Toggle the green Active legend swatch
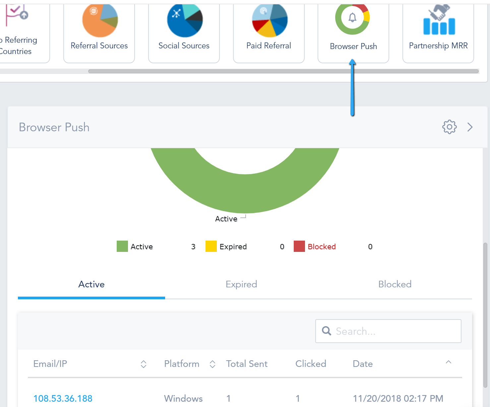The height and width of the screenshot is (407, 490). (122, 246)
